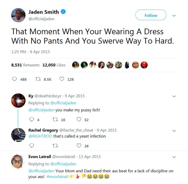The image size is (188, 184).
Task: View the 8,531 Retweets list
Action: (25, 65)
